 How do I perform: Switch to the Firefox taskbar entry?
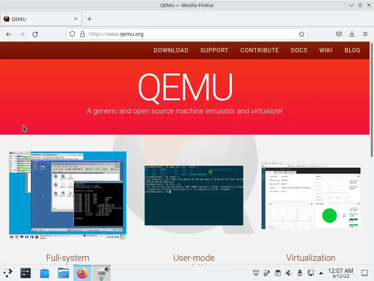[82, 273]
